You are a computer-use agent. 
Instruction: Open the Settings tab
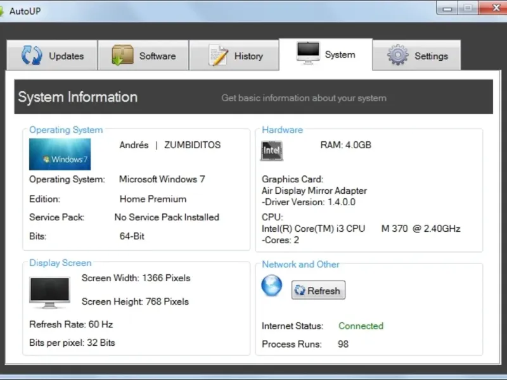click(431, 56)
